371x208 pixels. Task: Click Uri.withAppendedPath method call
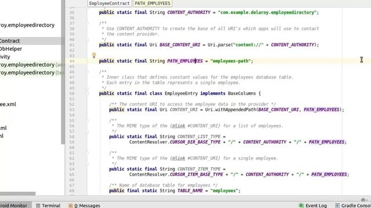coord(231,110)
